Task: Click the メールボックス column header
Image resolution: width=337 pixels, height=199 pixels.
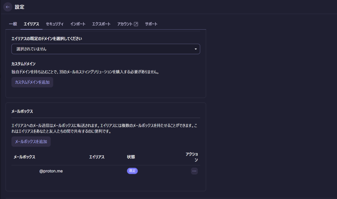Action: point(24,157)
